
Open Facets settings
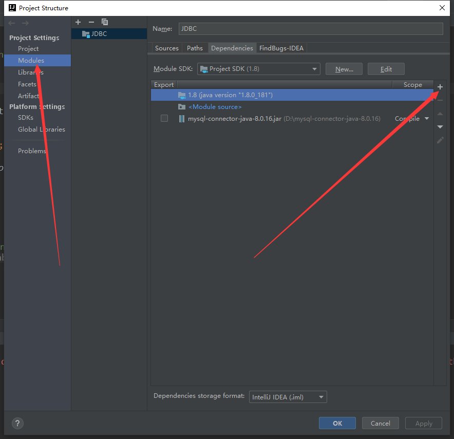pos(27,84)
